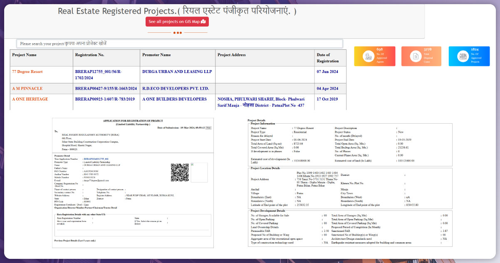The image size is (500, 263).
Task: Click the 17 Oct 2019 registration date
Action: 327,99
